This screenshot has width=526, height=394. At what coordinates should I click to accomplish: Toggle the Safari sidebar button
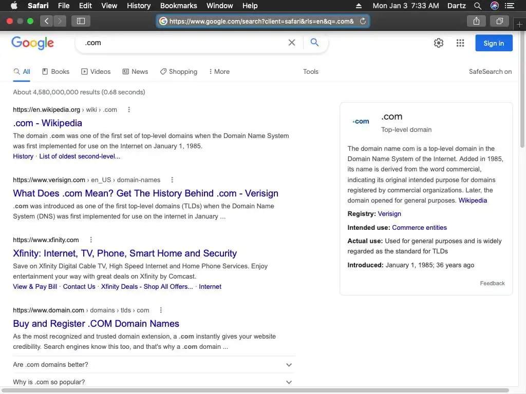(x=81, y=21)
